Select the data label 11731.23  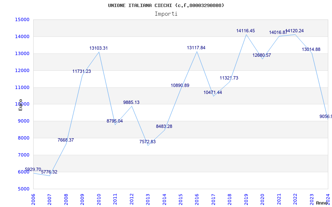point(81,71)
